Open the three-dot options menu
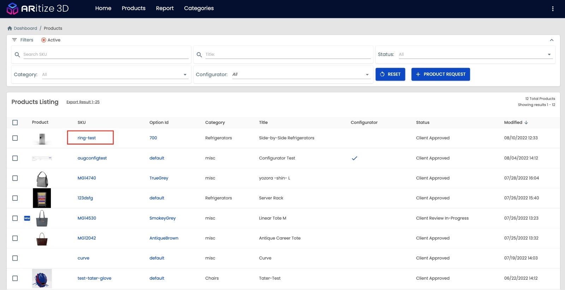 pos(553,8)
